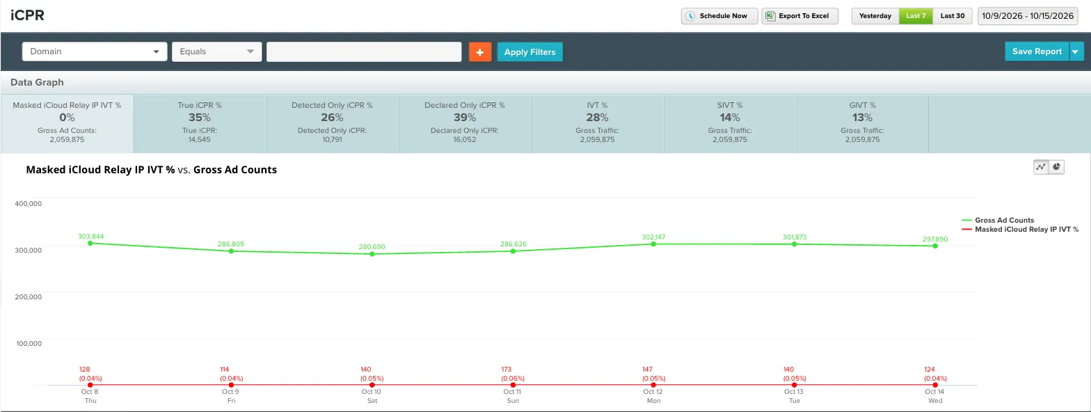Click the red IVT data point for Oct 9
The height and width of the screenshot is (412, 1091).
(x=231, y=385)
